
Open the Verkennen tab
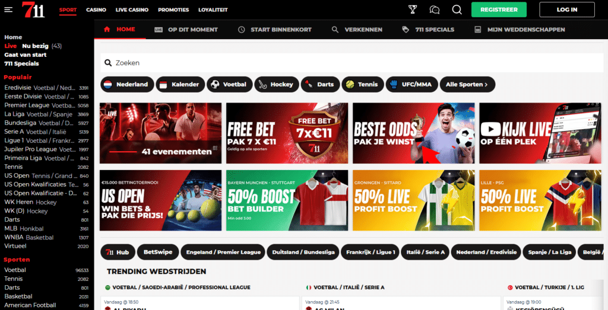(357, 30)
